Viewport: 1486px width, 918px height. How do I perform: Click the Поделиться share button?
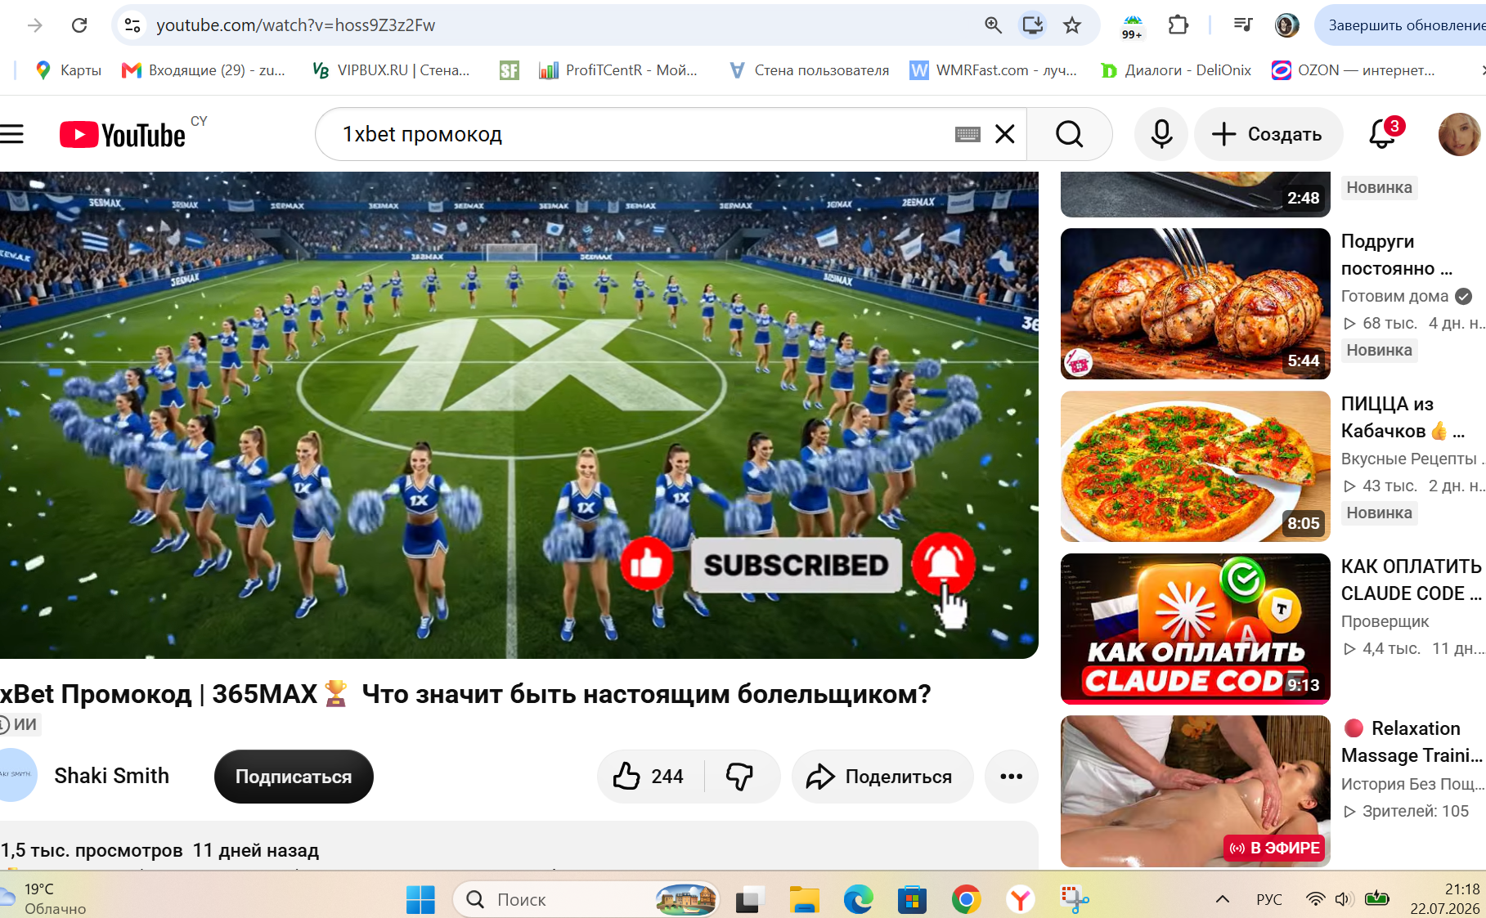point(882,777)
